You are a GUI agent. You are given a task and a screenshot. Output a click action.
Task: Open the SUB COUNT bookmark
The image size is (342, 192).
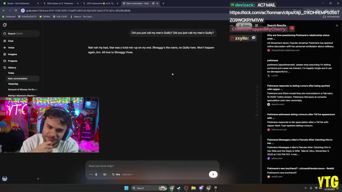(60, 17)
